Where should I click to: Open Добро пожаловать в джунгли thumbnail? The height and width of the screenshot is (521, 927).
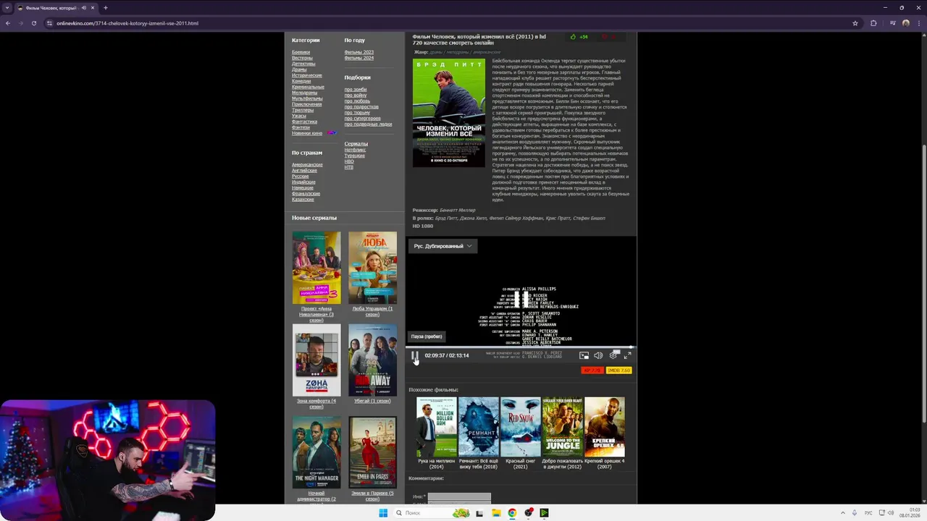(562, 427)
